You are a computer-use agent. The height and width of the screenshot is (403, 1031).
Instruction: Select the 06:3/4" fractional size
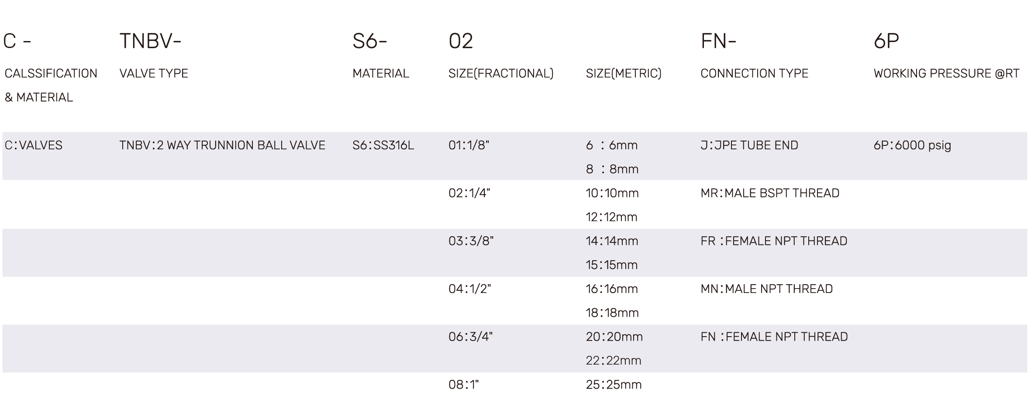pyautogui.click(x=470, y=337)
